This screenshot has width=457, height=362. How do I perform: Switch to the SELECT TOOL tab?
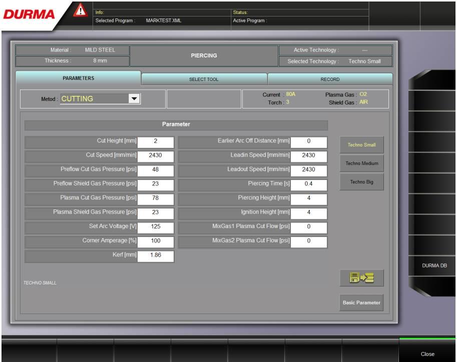[204, 79]
